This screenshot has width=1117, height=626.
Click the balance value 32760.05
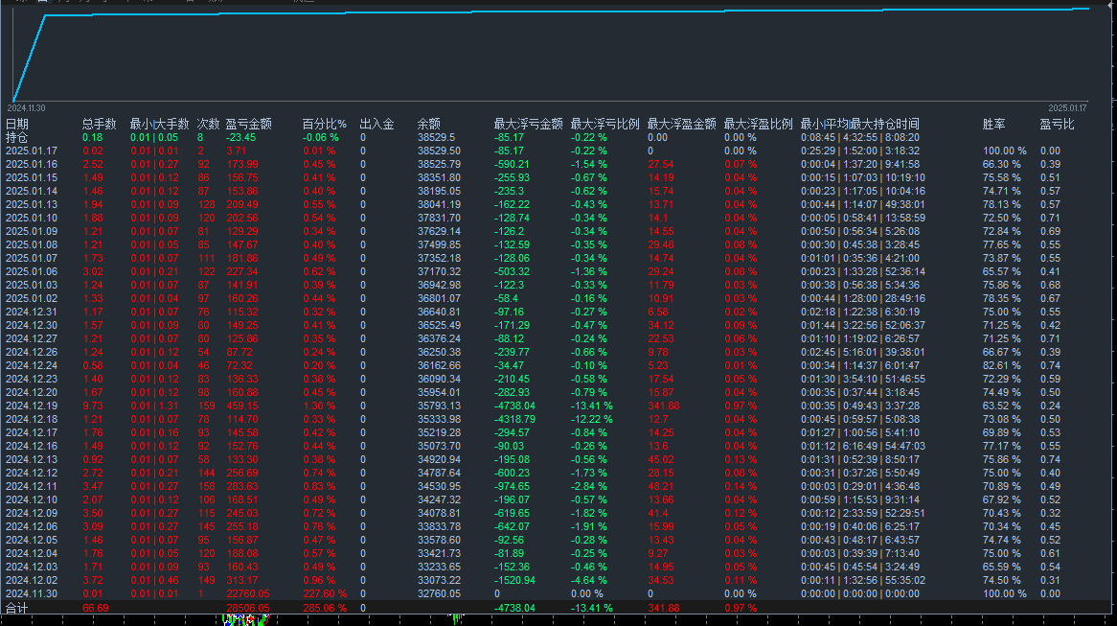(x=439, y=594)
